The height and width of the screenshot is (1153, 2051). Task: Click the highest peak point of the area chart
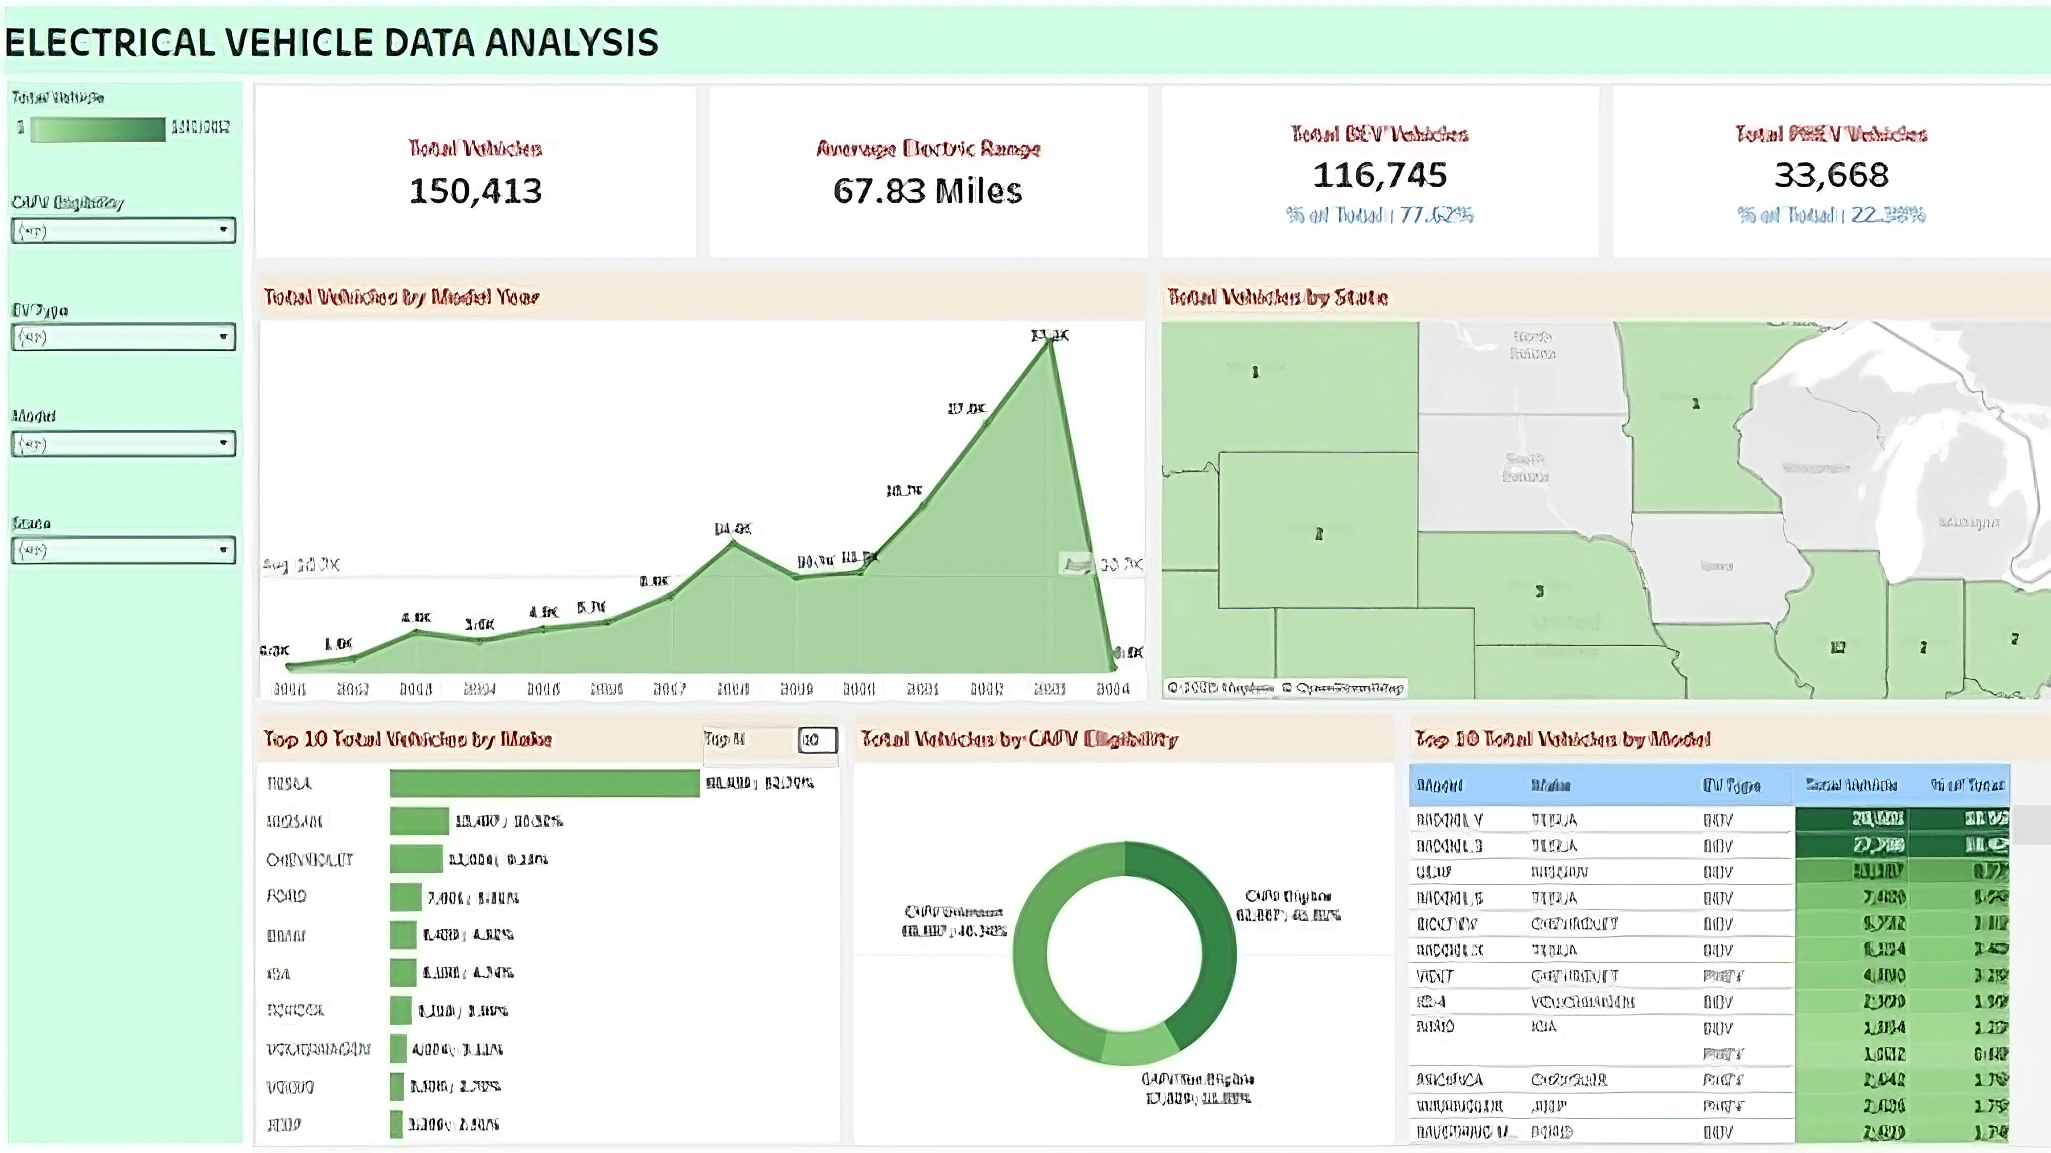pos(1051,343)
